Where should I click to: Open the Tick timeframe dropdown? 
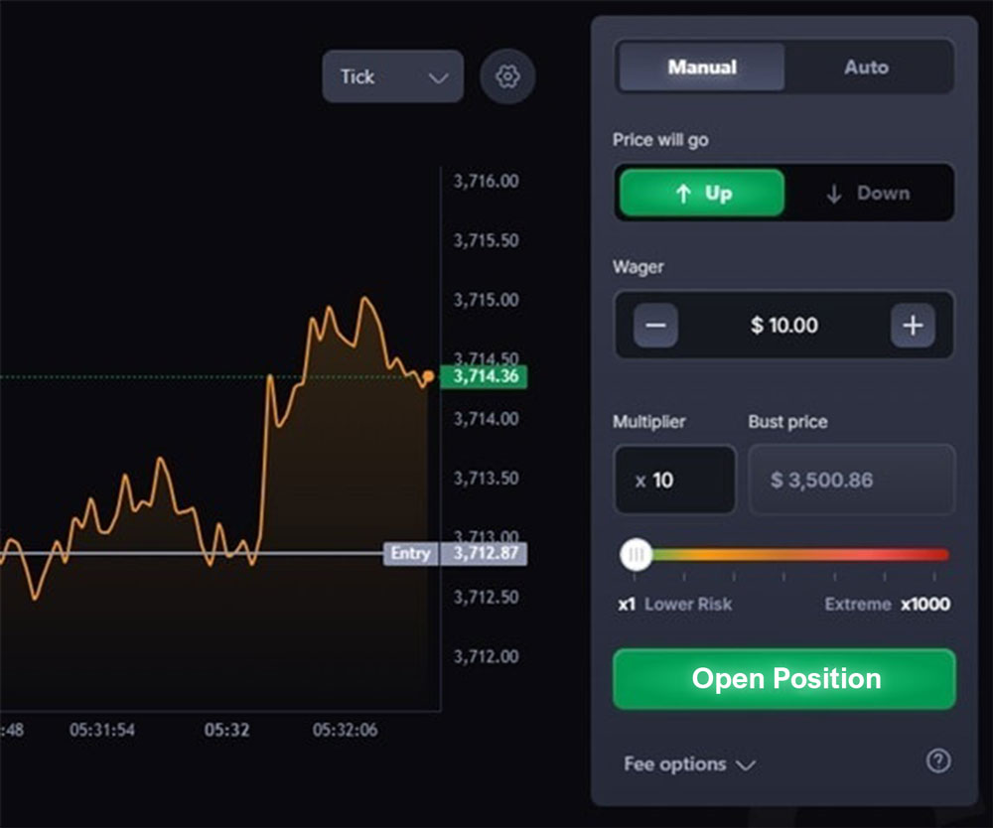(x=392, y=76)
